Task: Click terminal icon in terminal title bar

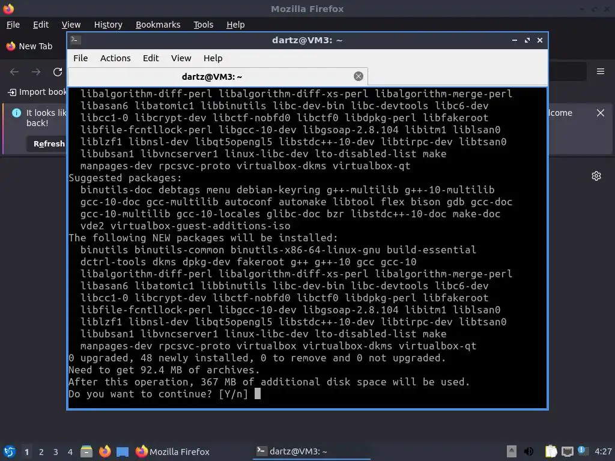Action: coord(76,40)
